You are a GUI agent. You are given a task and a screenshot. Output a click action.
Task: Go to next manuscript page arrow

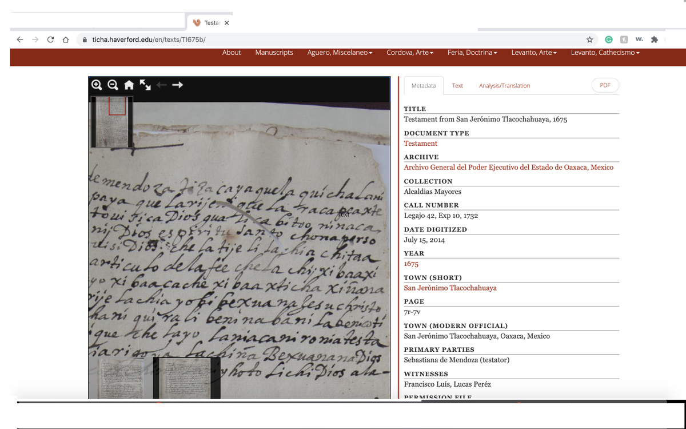tap(177, 85)
